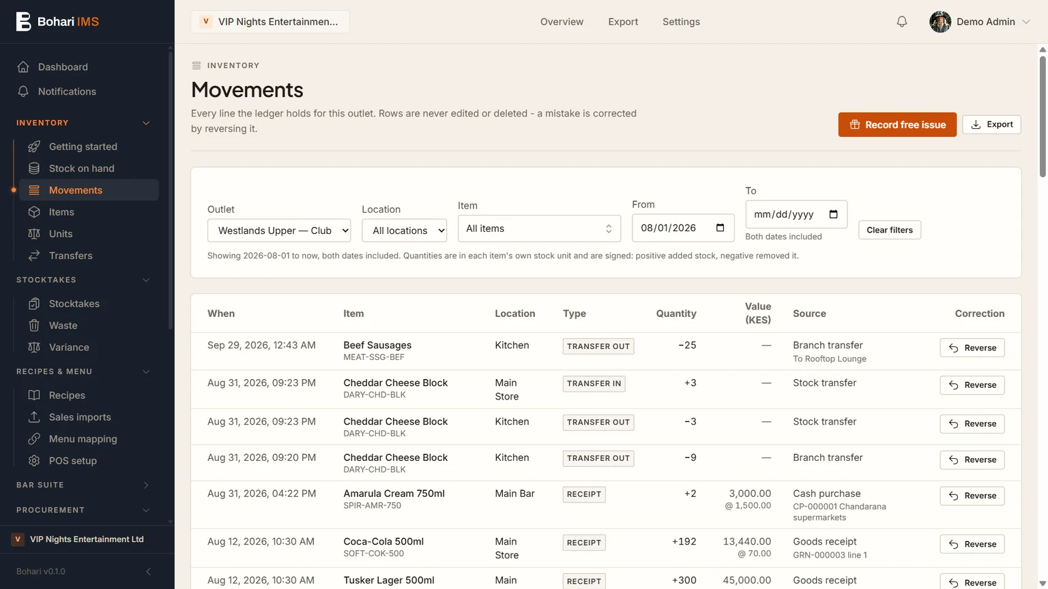Screen dimensions: 1048x589
Task: Go to the Overview tab
Action: (x=562, y=22)
